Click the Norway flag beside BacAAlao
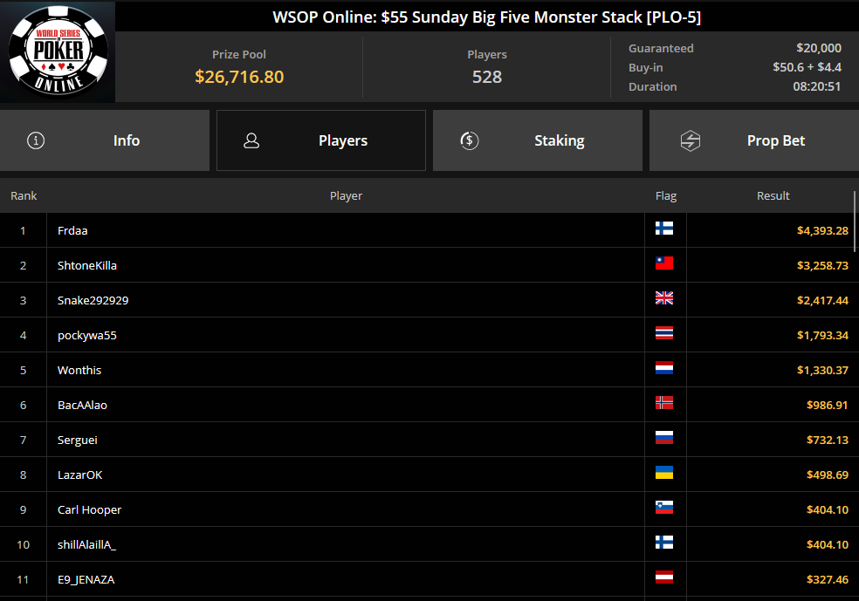 pyautogui.click(x=664, y=403)
